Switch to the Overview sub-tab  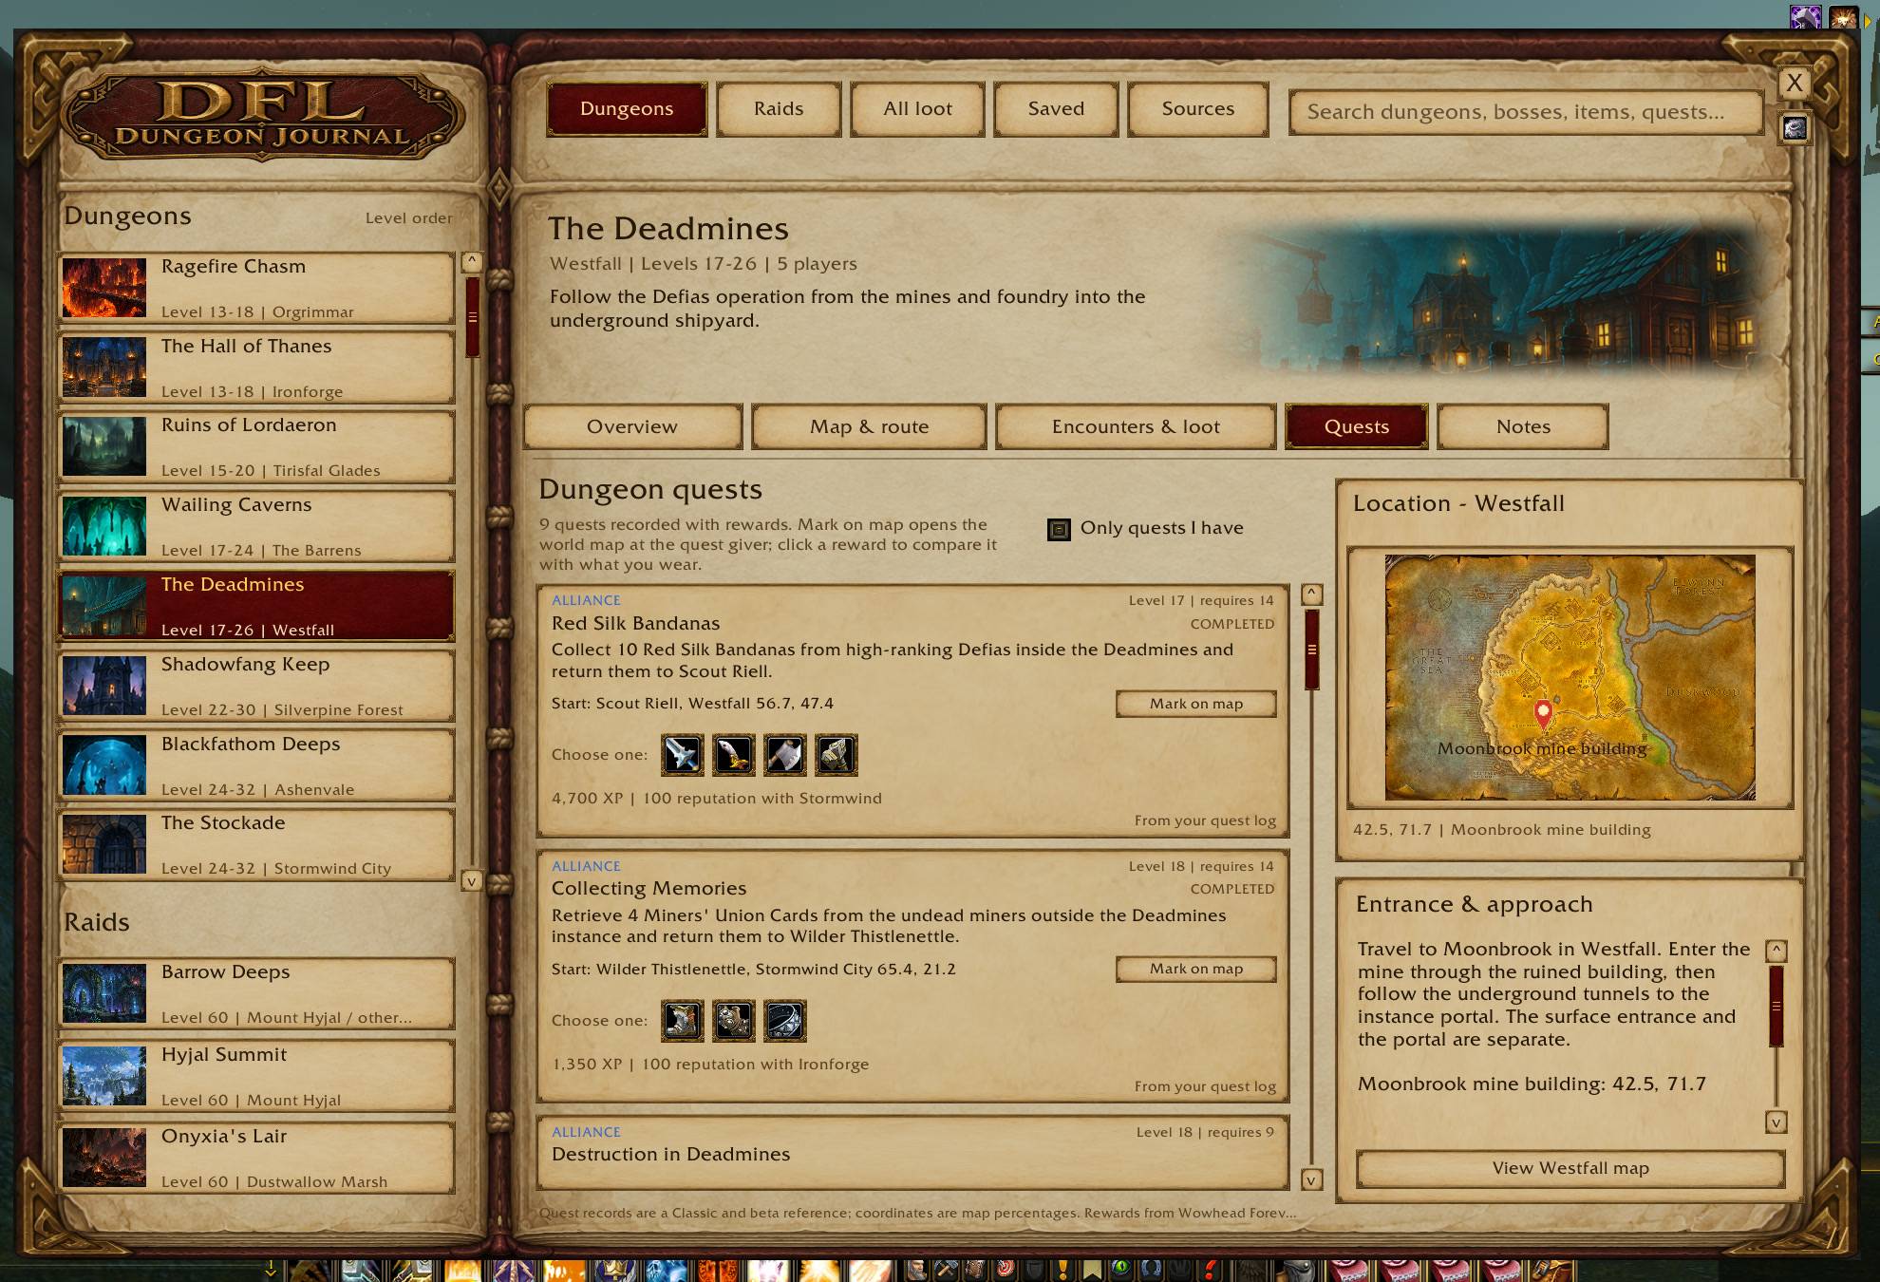632,426
